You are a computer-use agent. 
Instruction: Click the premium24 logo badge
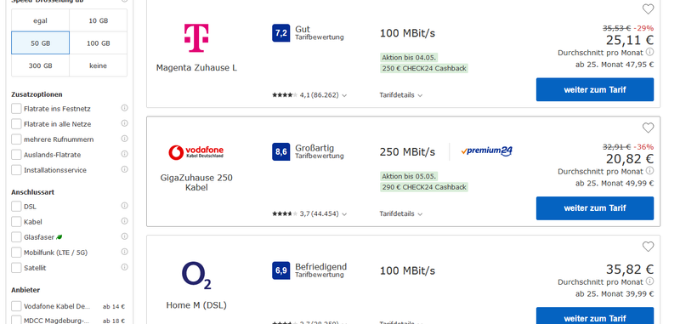(486, 151)
